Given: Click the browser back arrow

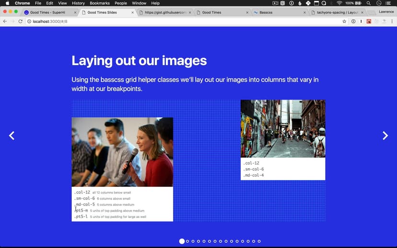Looking at the screenshot, I should [x=5, y=22].
